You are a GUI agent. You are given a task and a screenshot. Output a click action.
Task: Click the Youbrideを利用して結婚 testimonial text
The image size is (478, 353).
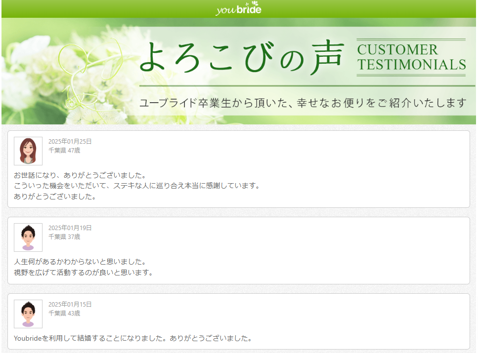click(x=133, y=338)
